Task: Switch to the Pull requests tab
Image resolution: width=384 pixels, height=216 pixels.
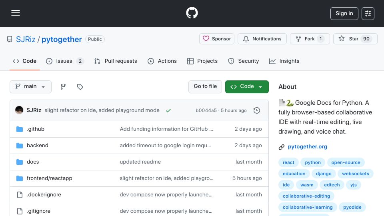Action: click(x=116, y=61)
